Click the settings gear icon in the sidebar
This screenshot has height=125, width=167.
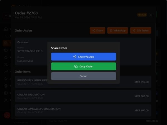point(6,93)
